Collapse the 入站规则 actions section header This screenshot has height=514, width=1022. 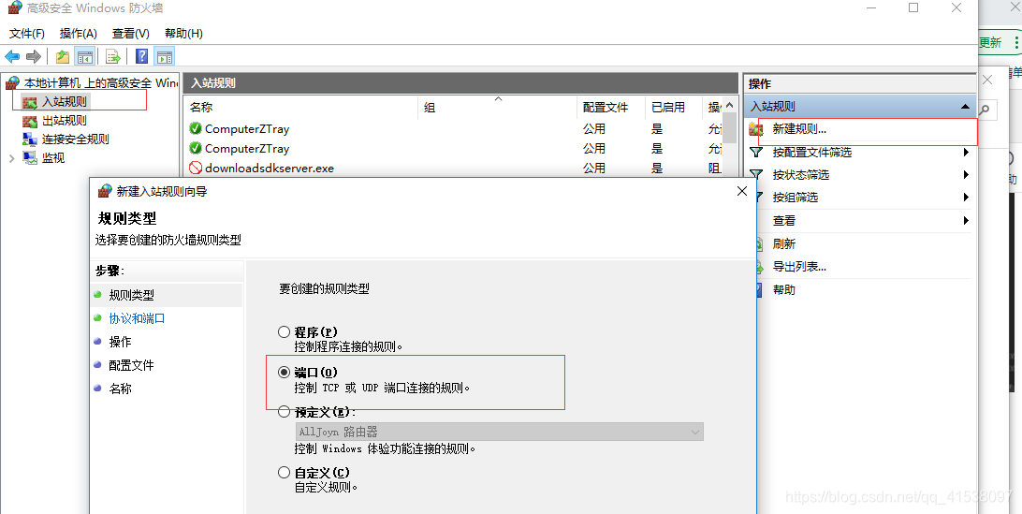965,107
